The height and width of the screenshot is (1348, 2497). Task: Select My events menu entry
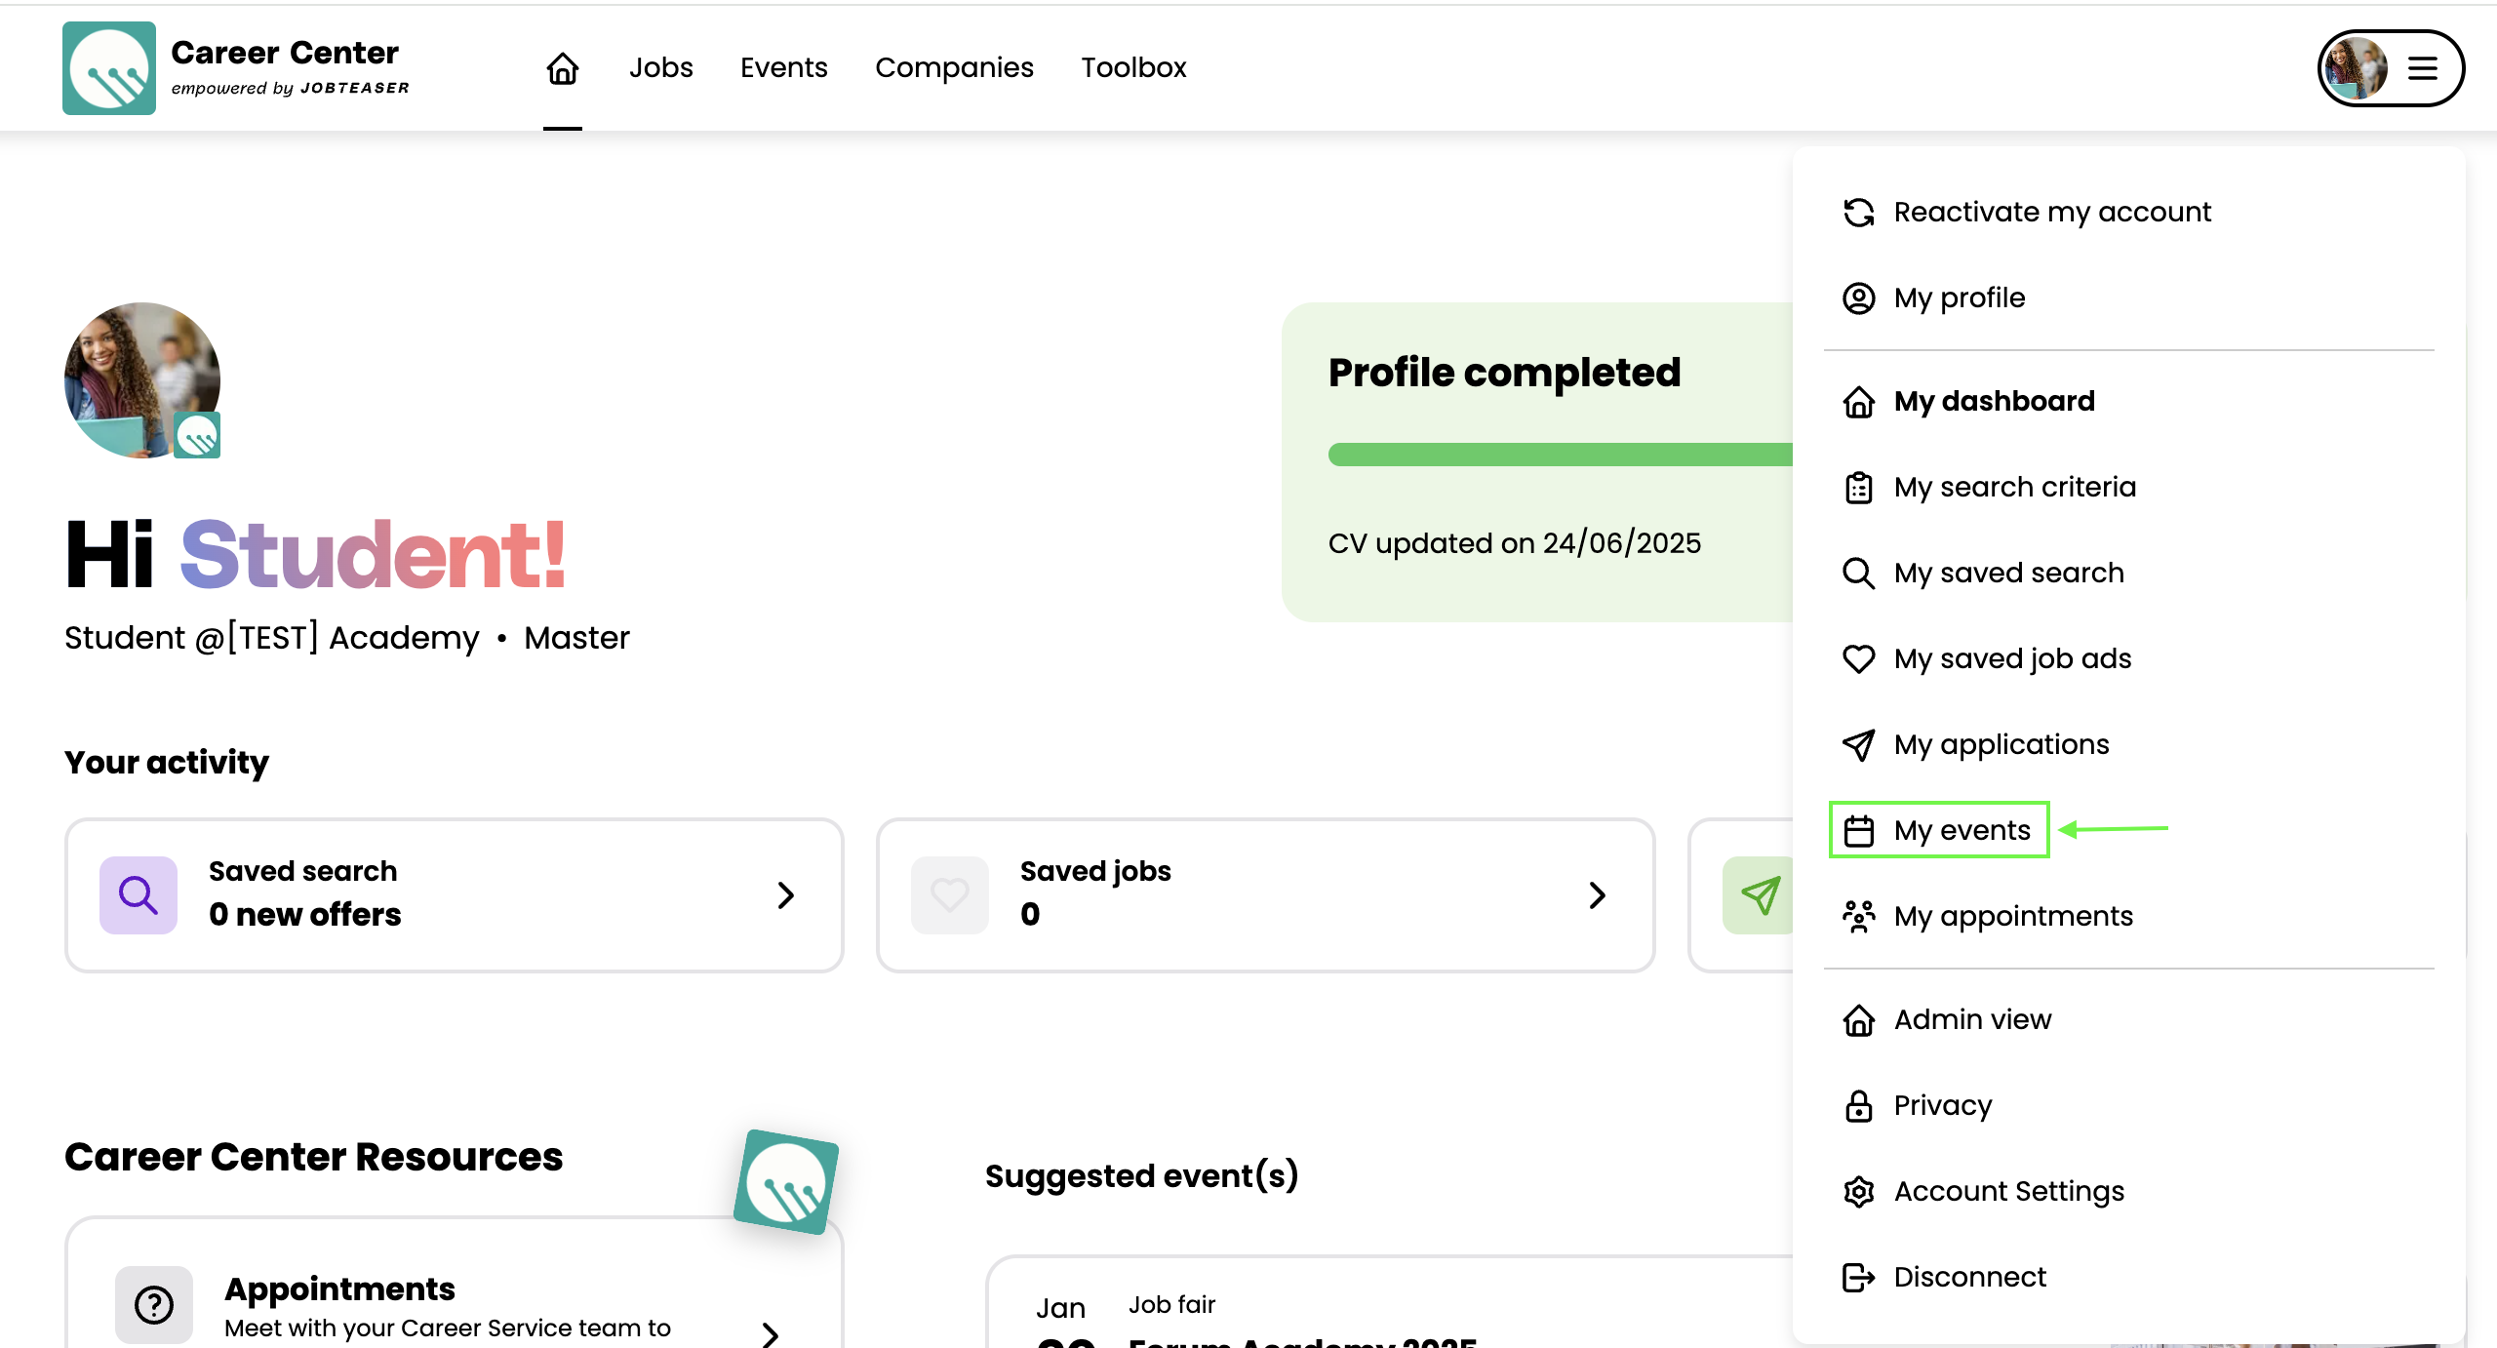tap(1961, 830)
